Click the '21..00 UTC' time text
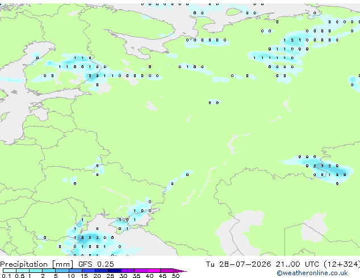 pyautogui.click(x=298, y=264)
